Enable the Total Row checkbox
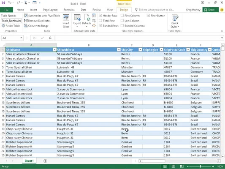Image resolution: width=225 pixels, height=169 pixels. (x=100, y=21)
